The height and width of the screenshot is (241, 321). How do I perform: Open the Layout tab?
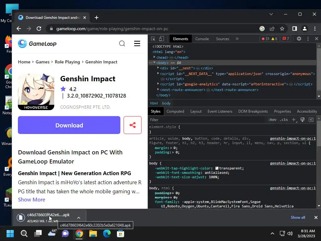click(x=196, y=111)
